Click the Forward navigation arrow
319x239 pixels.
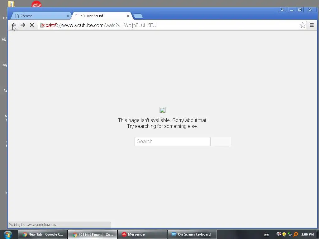coord(23,25)
